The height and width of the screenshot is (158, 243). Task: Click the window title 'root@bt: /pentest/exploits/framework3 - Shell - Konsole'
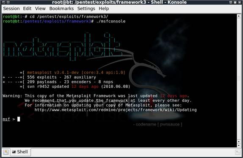coord(119,2)
